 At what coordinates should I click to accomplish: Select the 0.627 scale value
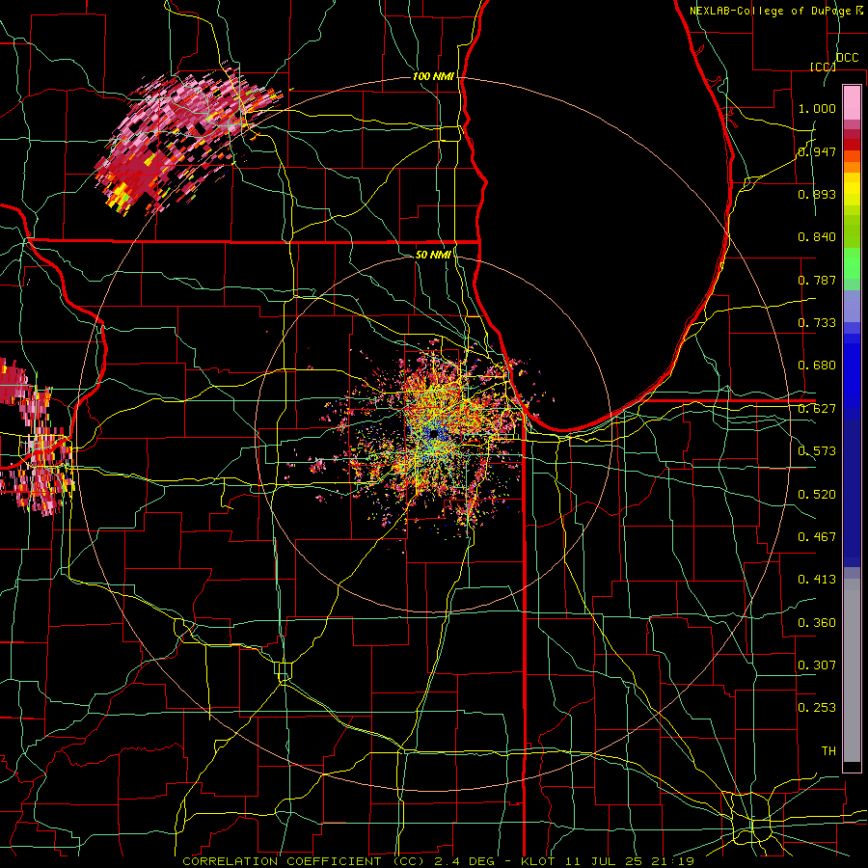pos(817,409)
